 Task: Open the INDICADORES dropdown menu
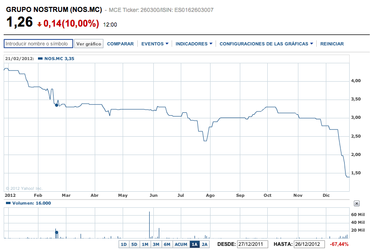[194, 44]
